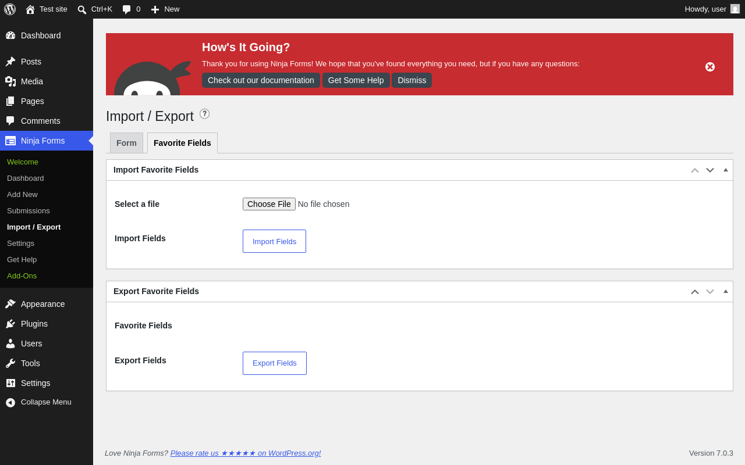Click the Pages icon in sidebar
The width and height of the screenshot is (745, 465).
pos(10,101)
